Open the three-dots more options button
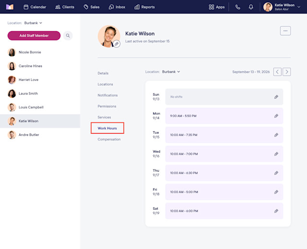The image size is (307, 249). click(x=285, y=31)
